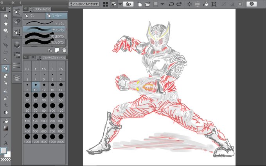Select the Gradient tool

click(x=6, y=128)
